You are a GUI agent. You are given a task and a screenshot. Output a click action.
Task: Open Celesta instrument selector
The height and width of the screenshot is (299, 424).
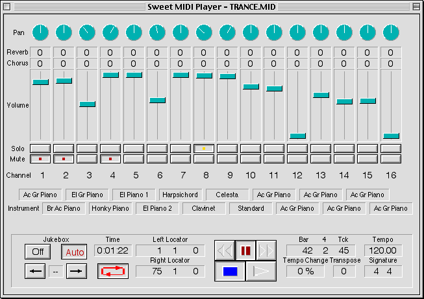pyautogui.click(x=227, y=195)
